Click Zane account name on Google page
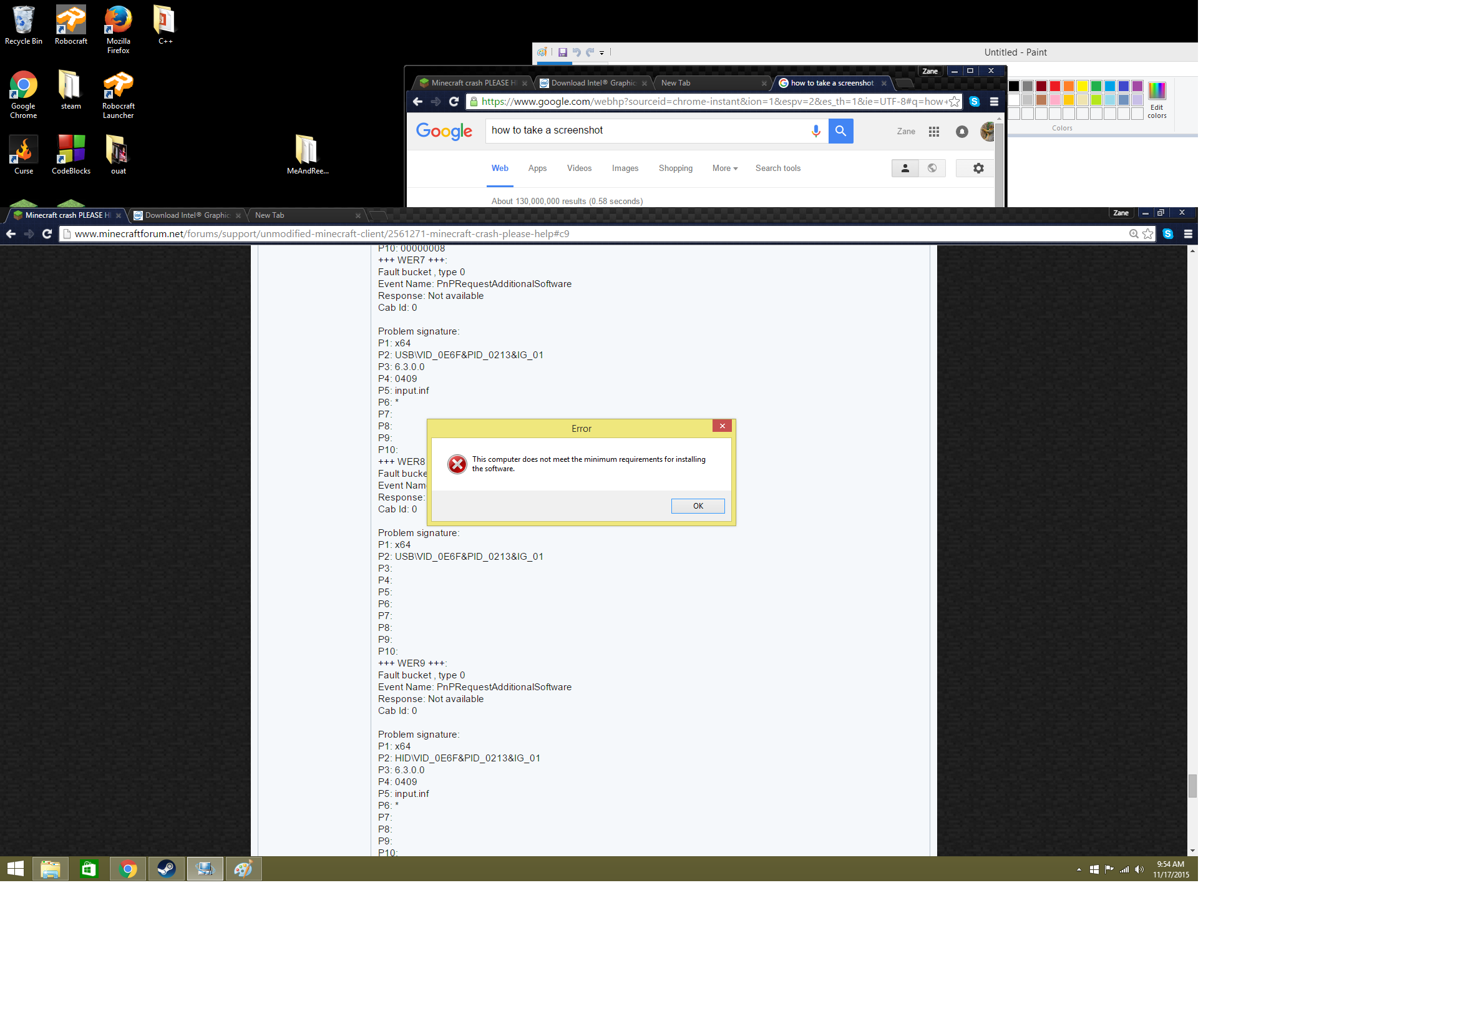Viewport: 1465px width, 1011px height. 906,131
